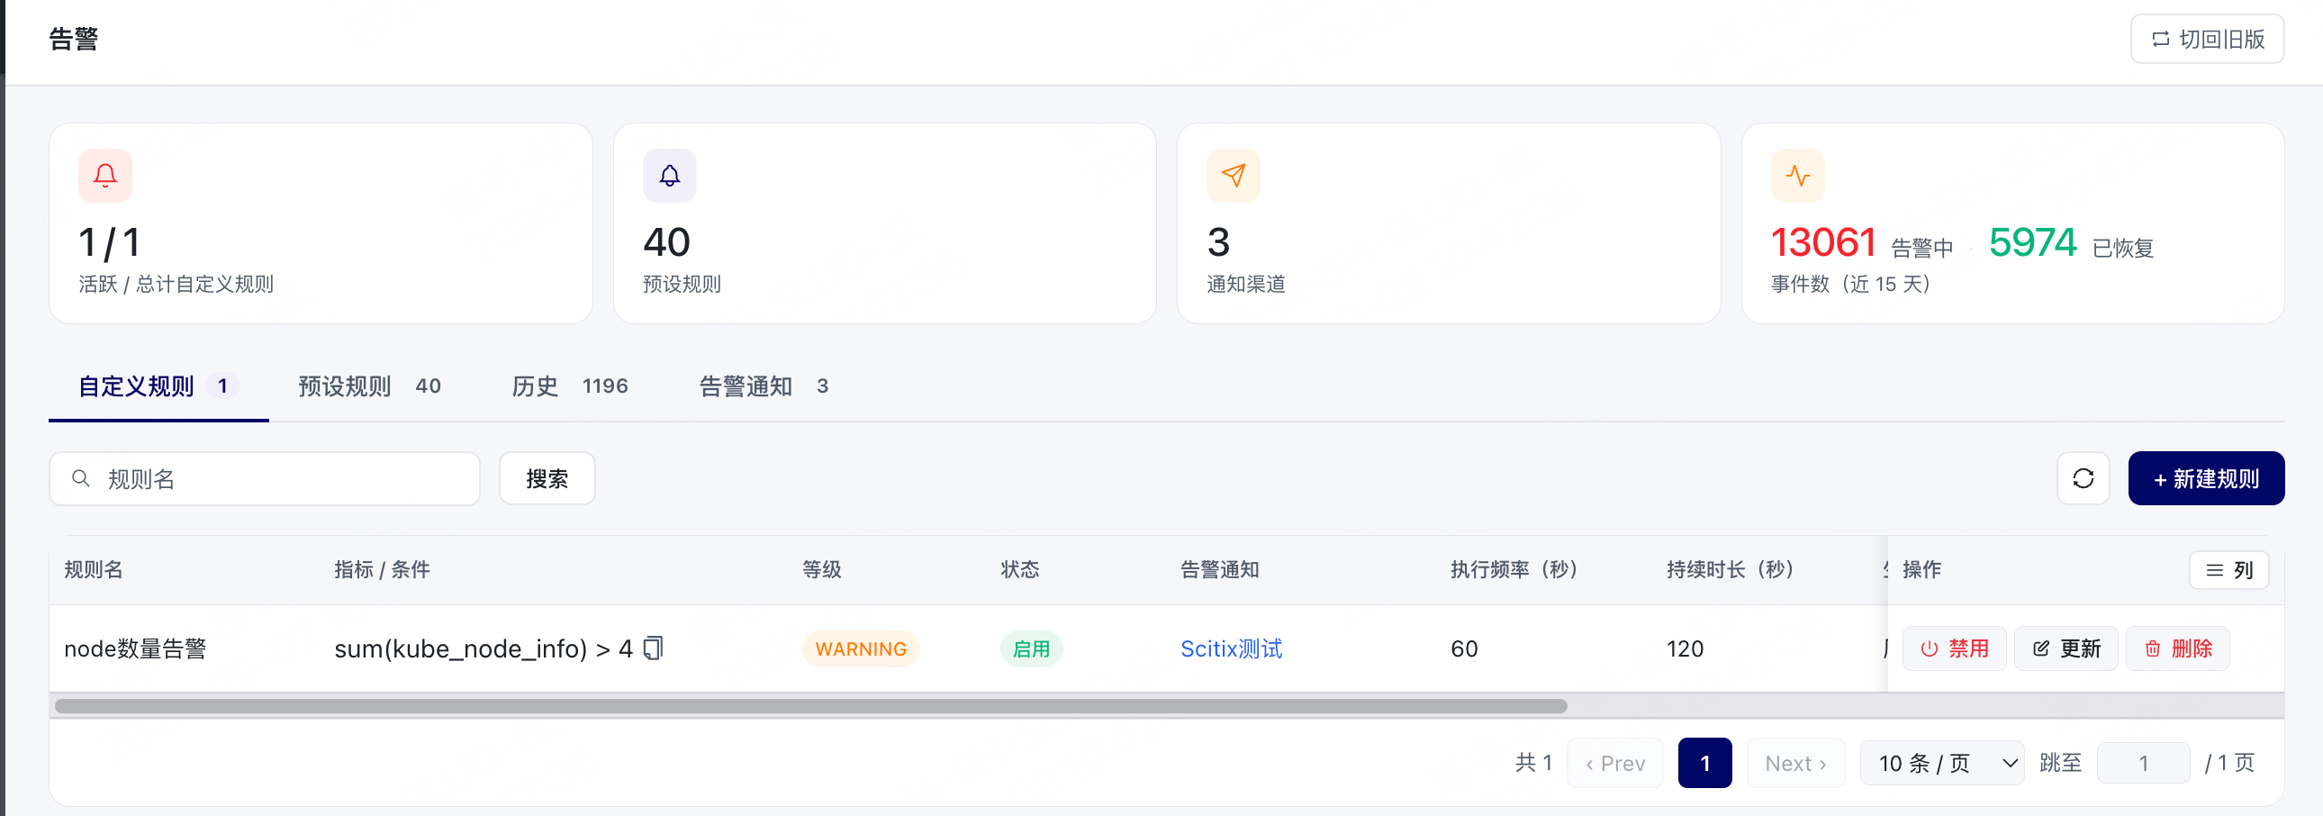The height and width of the screenshot is (816, 2323).
Task: Click the WARNING level badge
Action: 860,648
